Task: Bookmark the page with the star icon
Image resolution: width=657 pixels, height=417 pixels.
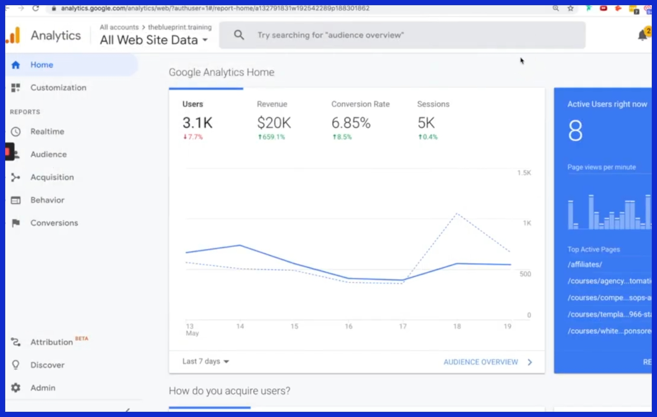Action: click(x=570, y=8)
